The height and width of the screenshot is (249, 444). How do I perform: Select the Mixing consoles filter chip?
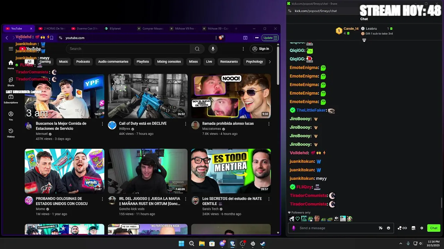point(169,62)
